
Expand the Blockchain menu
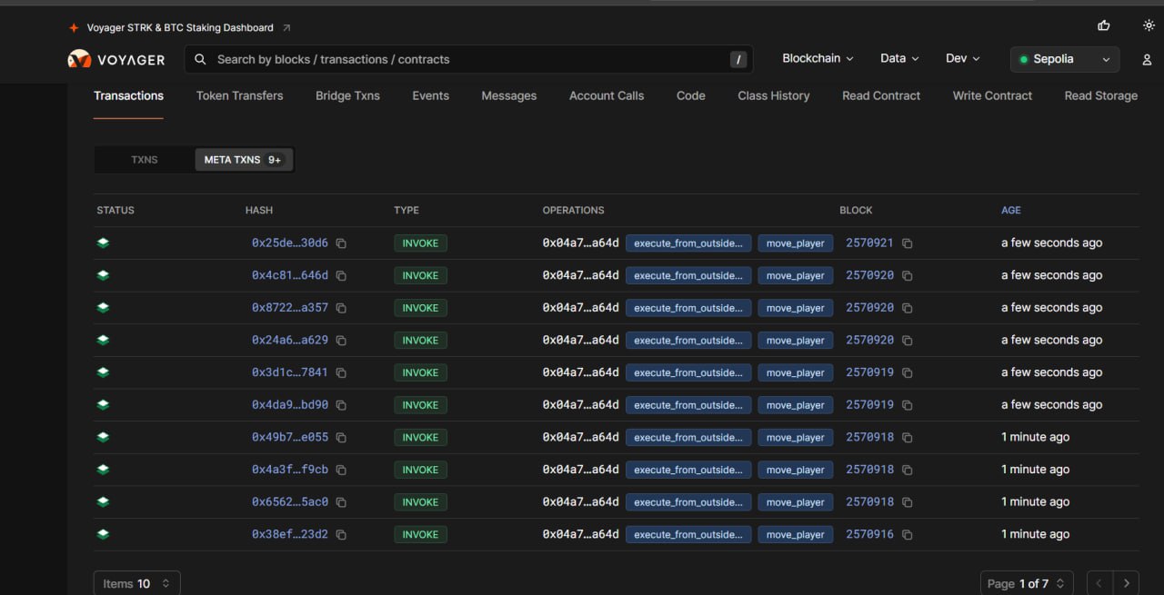click(x=818, y=58)
